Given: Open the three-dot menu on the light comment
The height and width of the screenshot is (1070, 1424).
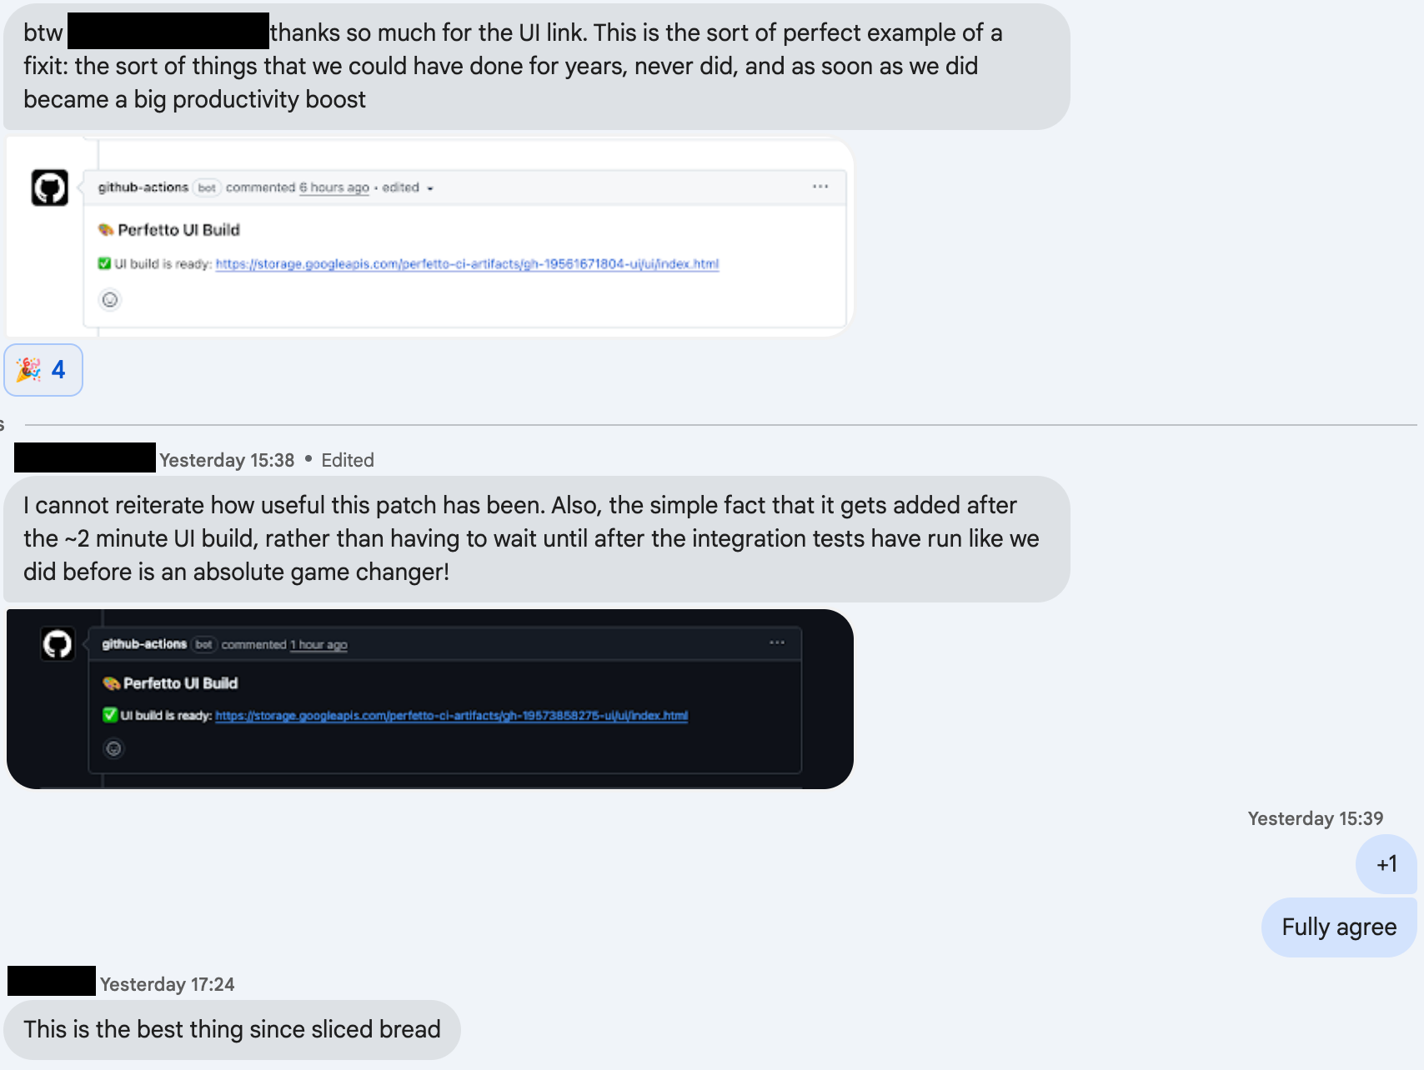Looking at the screenshot, I should point(820,187).
